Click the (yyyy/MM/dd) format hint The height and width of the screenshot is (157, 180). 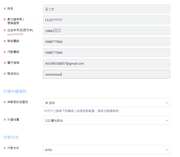coord(15,34)
